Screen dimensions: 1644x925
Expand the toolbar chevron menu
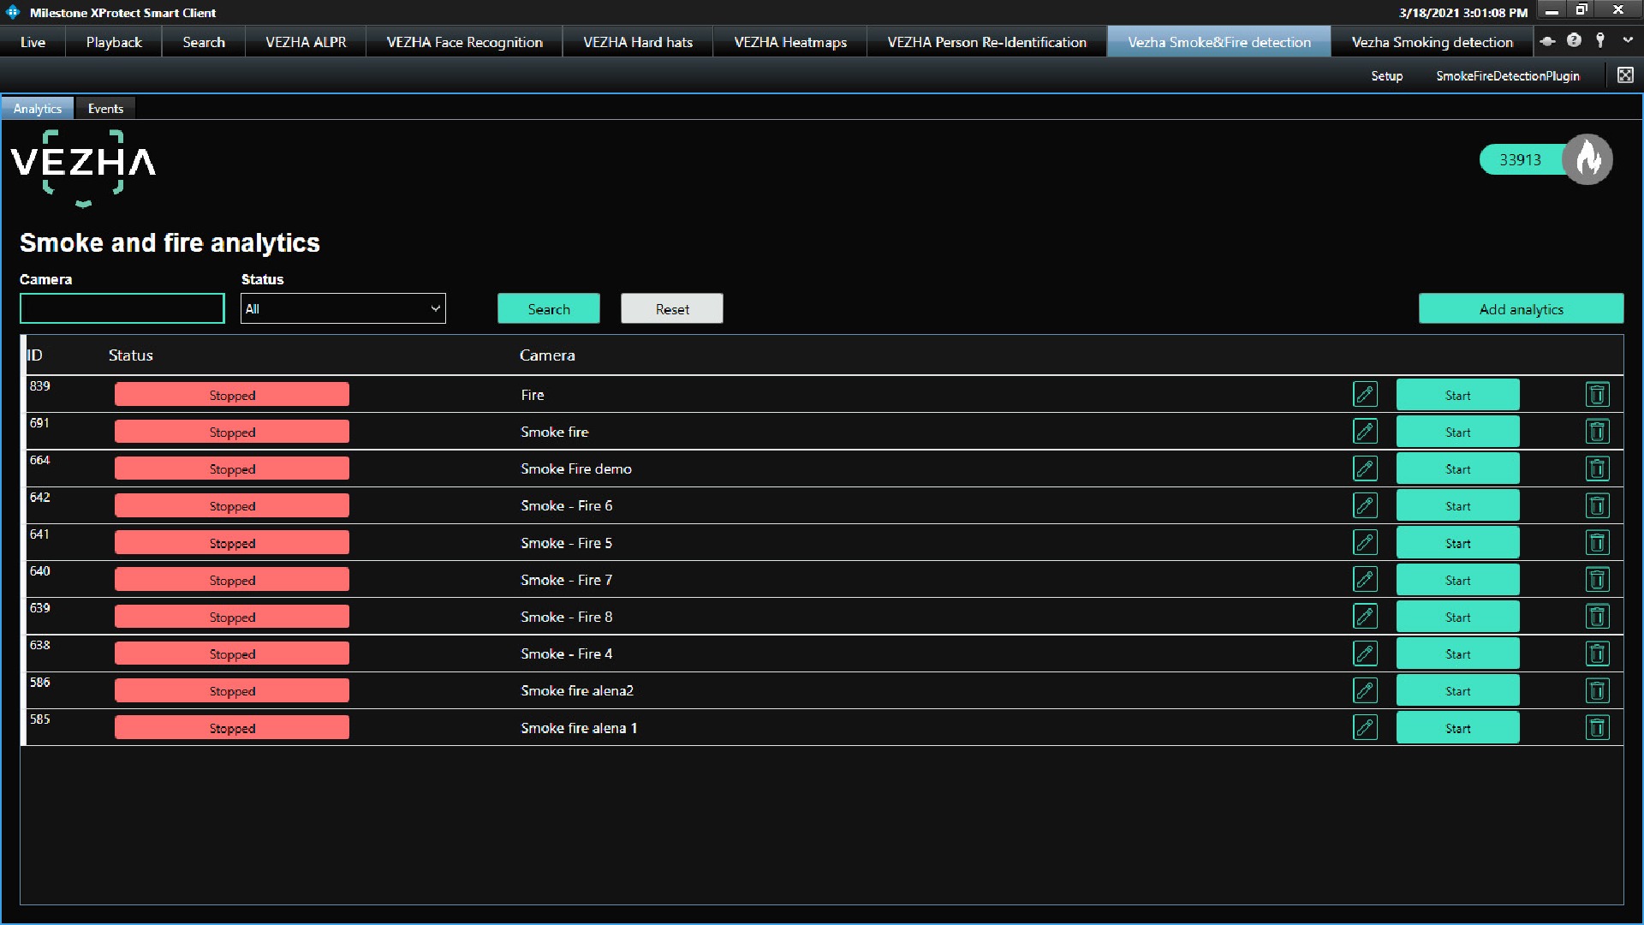[x=1627, y=40]
